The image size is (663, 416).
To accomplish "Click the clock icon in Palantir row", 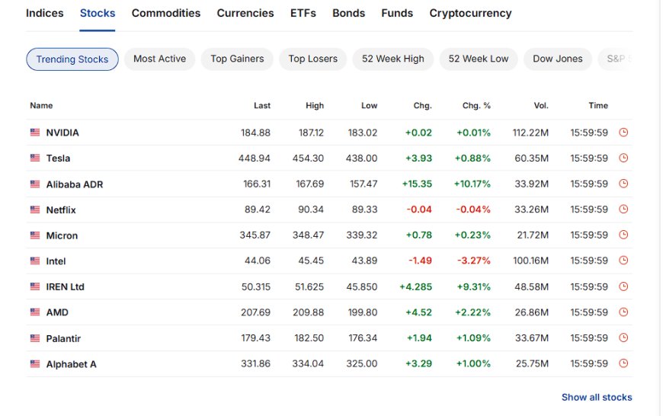I will (x=623, y=338).
